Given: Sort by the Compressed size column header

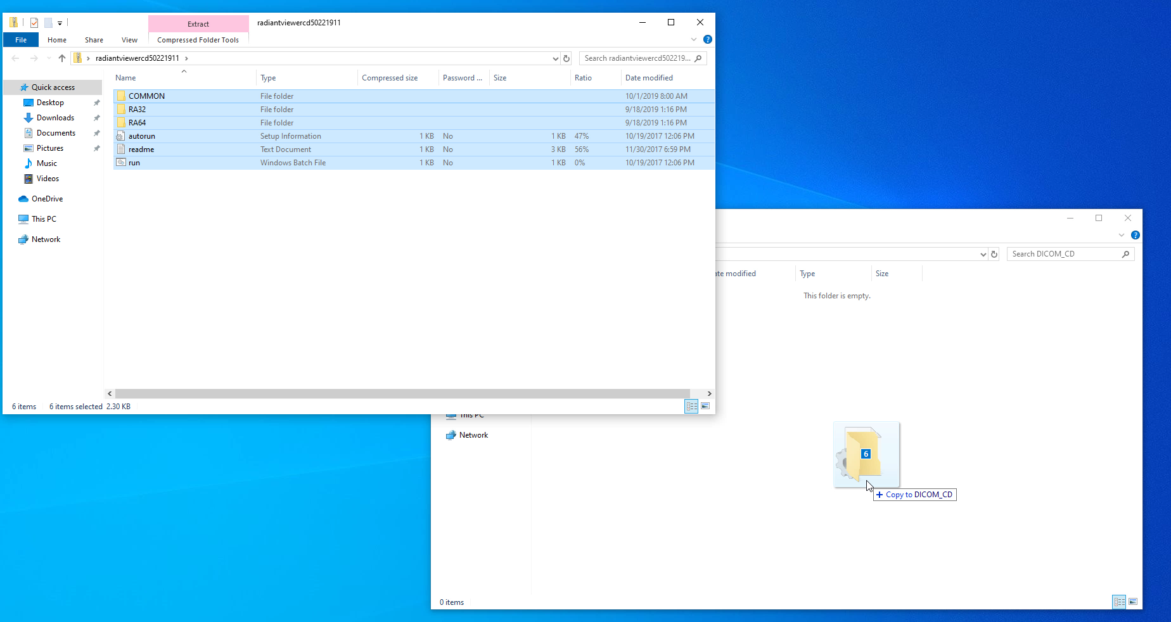Looking at the screenshot, I should pos(390,78).
